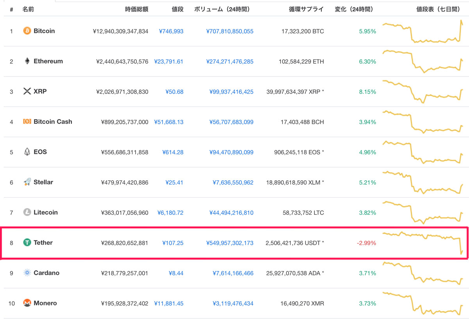The width and height of the screenshot is (469, 319).
Task: Click EOS volume ¥94,470,890,099
Action: pyautogui.click(x=231, y=152)
